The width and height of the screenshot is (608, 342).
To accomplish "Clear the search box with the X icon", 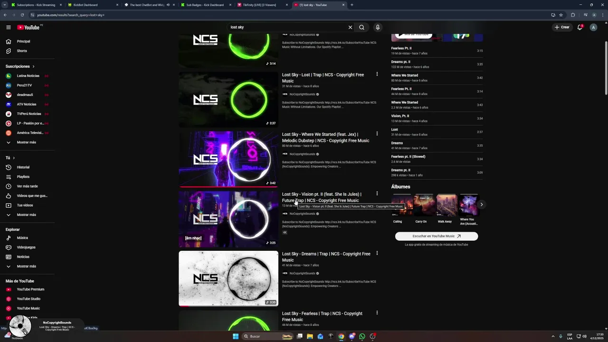I will [350, 27].
